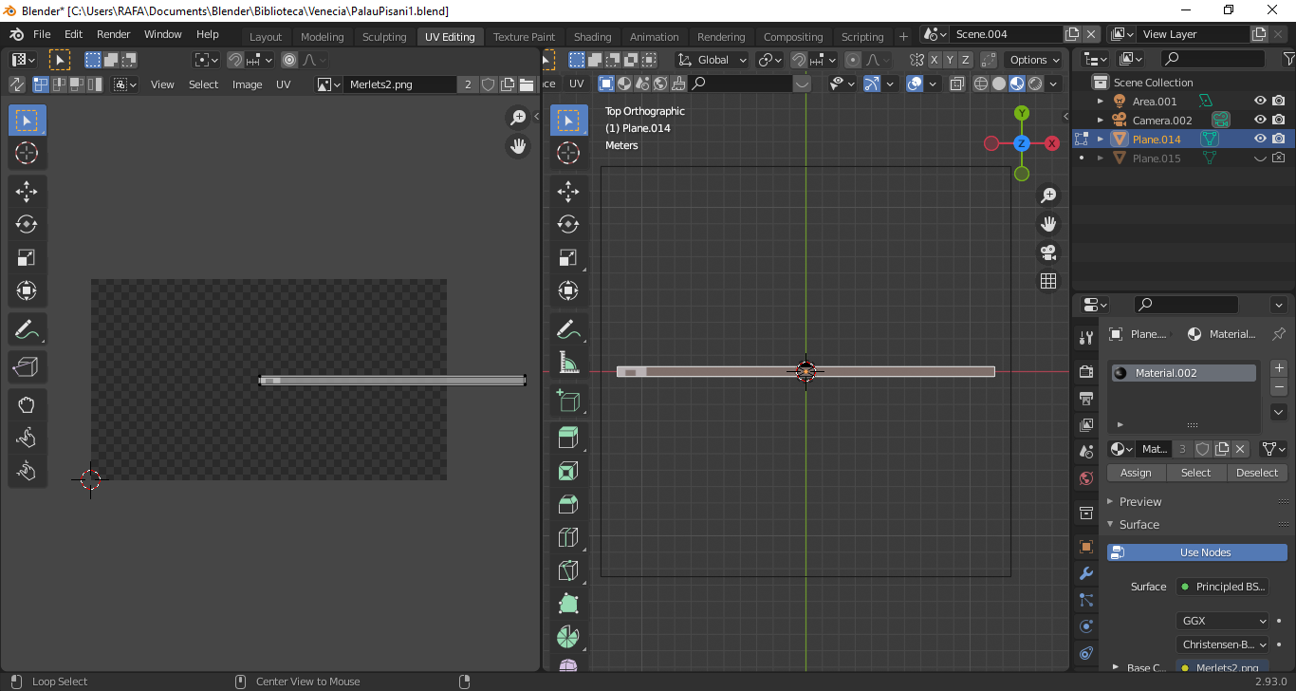1296x691 pixels.
Task: Remove the selected material slot
Action: click(x=1279, y=387)
